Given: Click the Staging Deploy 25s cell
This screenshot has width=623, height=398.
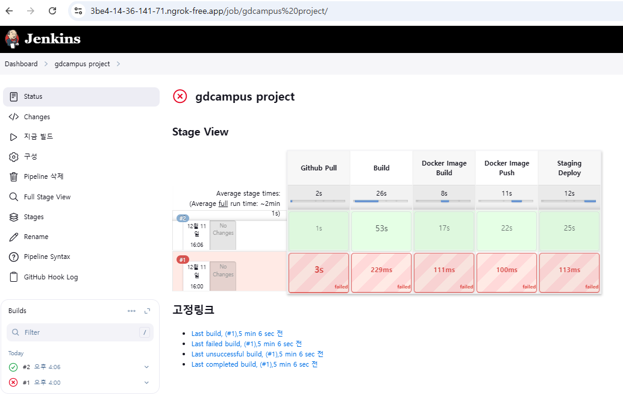Looking at the screenshot, I should pos(569,231).
